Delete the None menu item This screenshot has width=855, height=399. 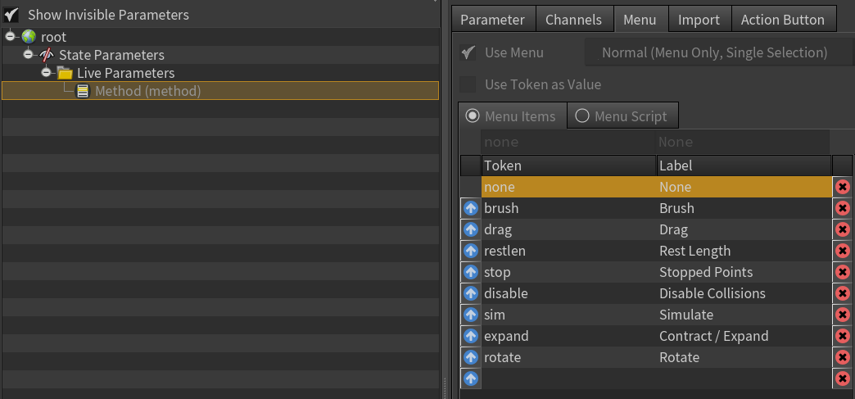click(x=843, y=188)
